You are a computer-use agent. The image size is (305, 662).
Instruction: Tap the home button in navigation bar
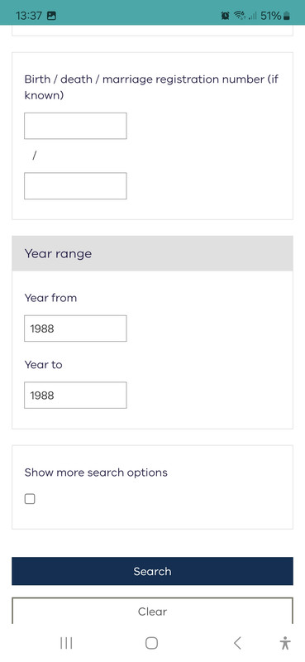(x=151, y=643)
